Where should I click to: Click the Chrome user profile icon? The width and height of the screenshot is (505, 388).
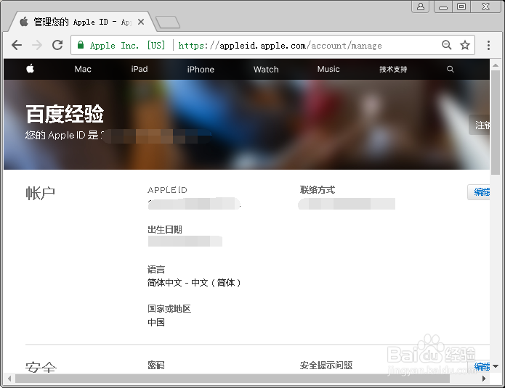pyautogui.click(x=420, y=7)
